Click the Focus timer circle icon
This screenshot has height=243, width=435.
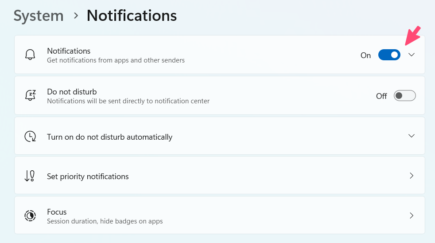[x=30, y=216]
